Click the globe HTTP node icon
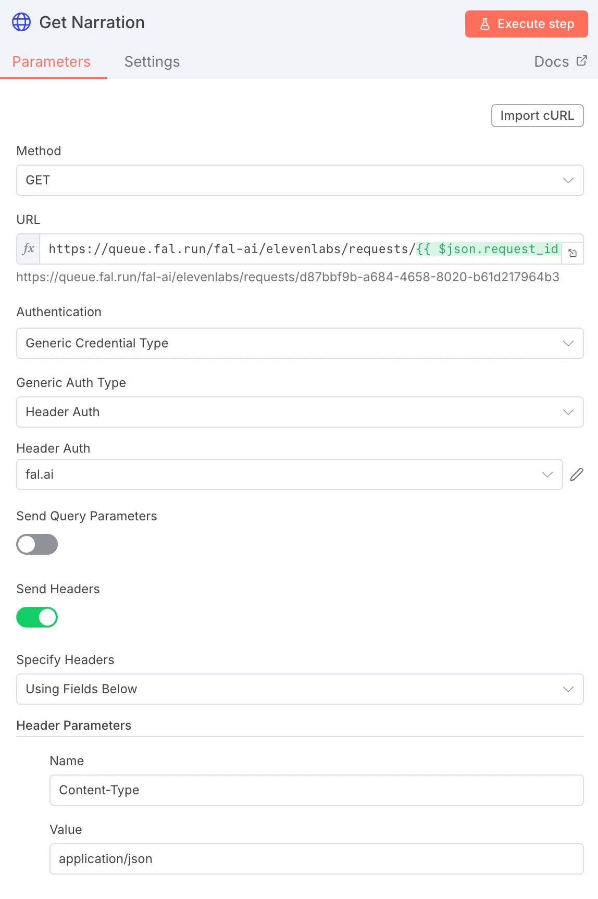Viewport: 598px width, 899px height. [x=21, y=22]
